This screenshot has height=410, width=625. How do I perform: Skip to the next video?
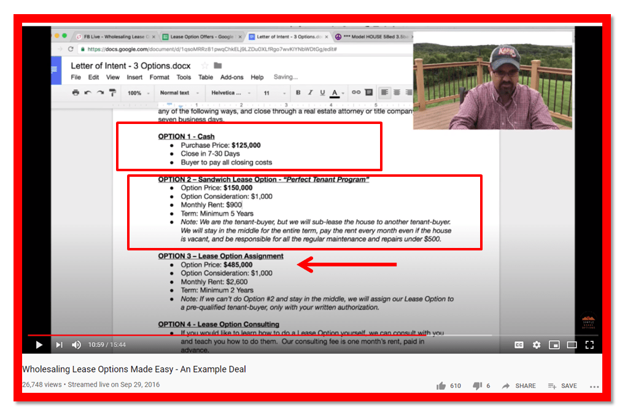click(59, 345)
